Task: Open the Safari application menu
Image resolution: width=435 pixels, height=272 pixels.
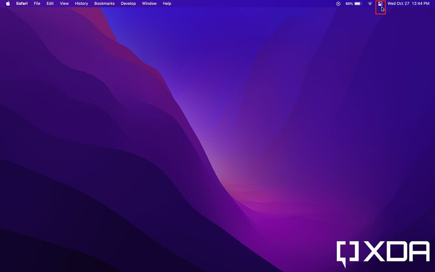Action: (x=22, y=3)
